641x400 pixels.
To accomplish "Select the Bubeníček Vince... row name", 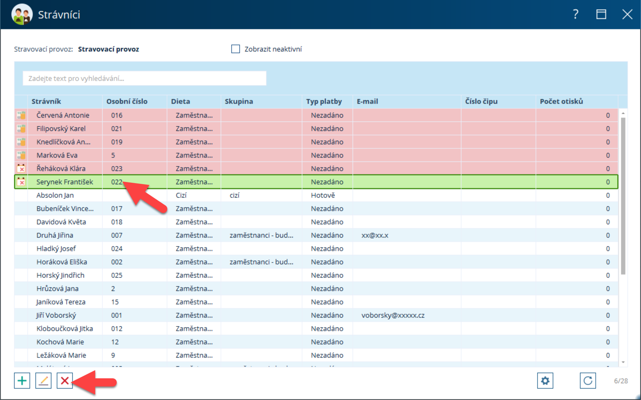I will click(65, 208).
